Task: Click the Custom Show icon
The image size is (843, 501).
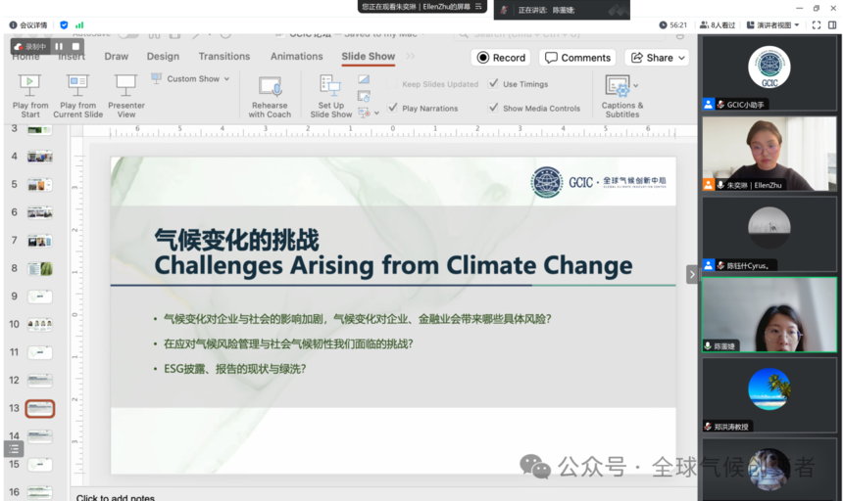Action: pyautogui.click(x=157, y=78)
